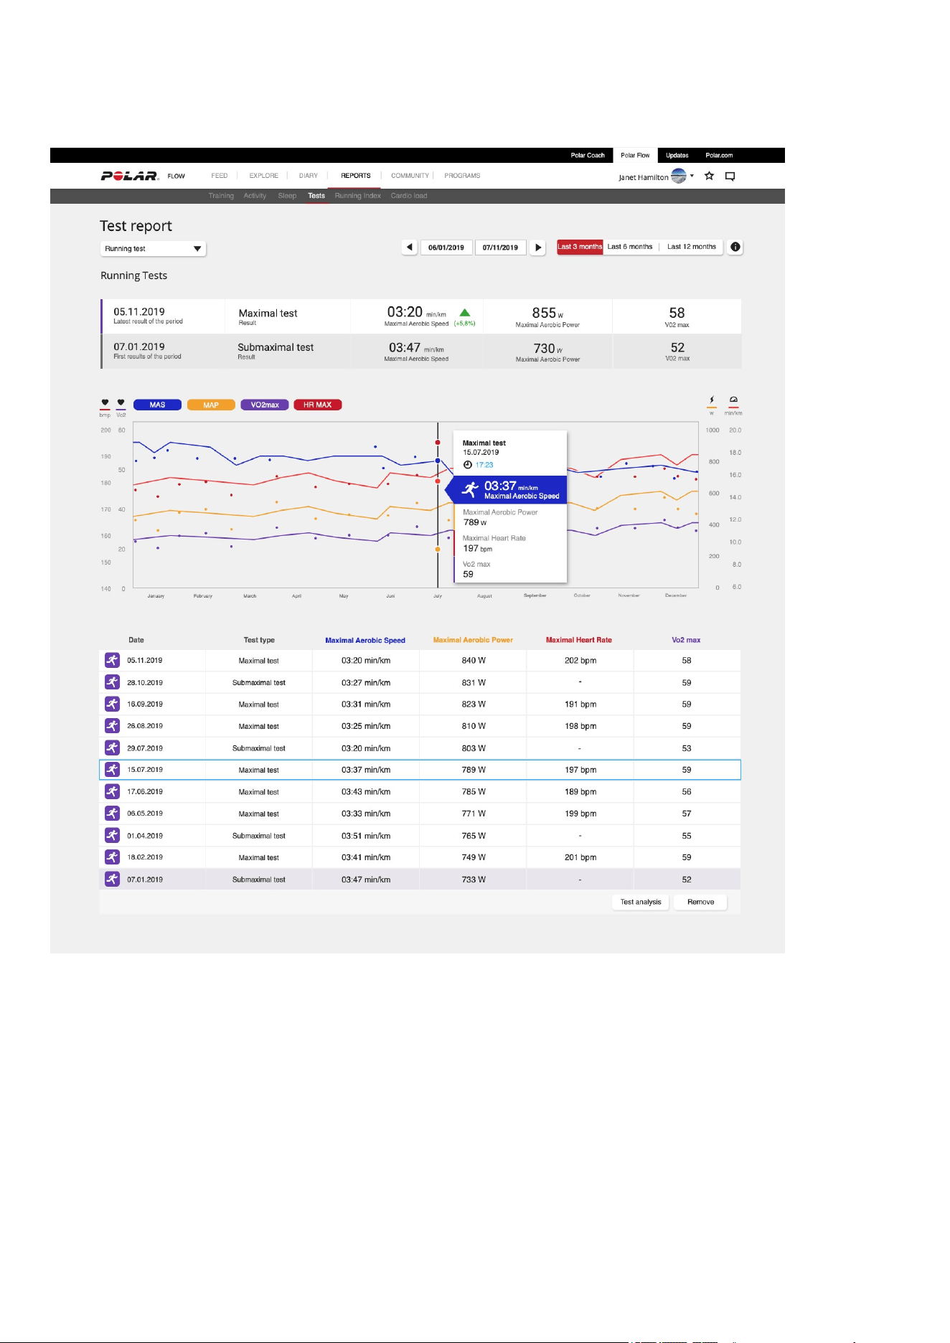Click the 17:23 time link in tooltip
This screenshot has height=1343, width=950.
[484, 465]
